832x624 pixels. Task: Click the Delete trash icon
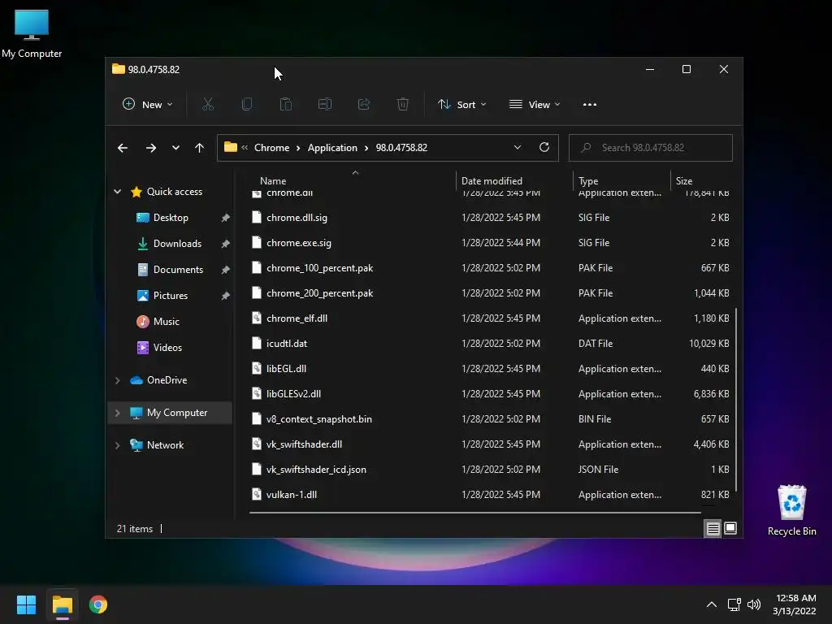pyautogui.click(x=403, y=105)
